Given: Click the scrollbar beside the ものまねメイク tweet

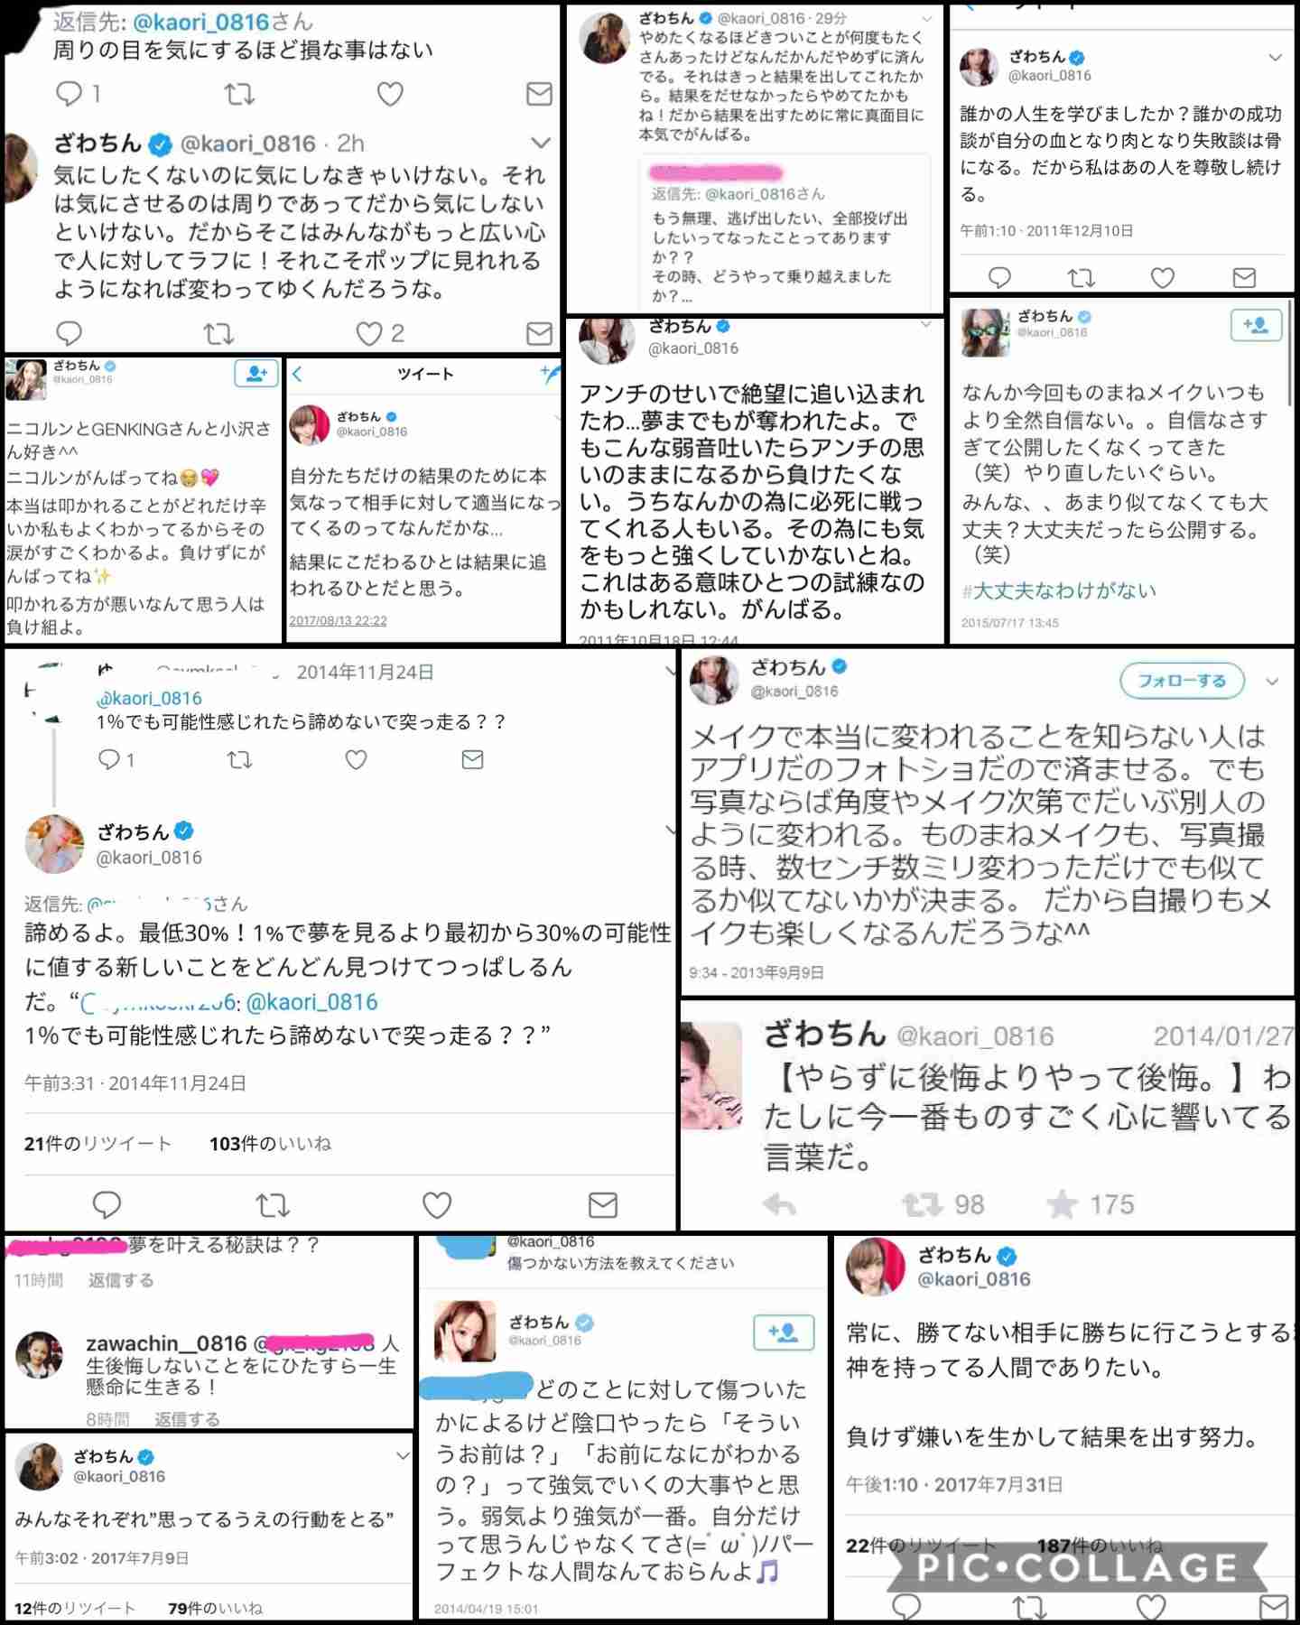Looking at the screenshot, I should coord(1291,352).
